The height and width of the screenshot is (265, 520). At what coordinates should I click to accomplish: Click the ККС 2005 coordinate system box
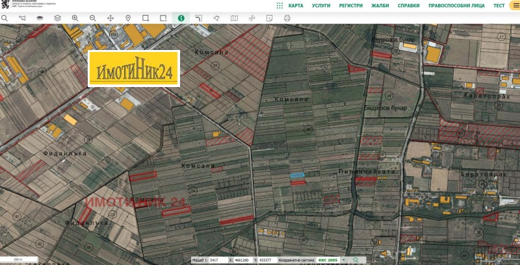(328, 260)
